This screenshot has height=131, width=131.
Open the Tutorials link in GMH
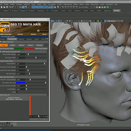(20, 34)
